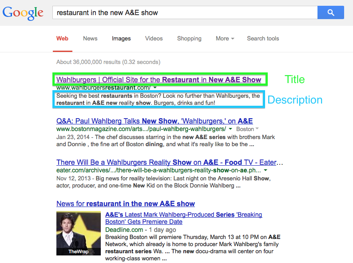The height and width of the screenshot is (263, 353).
Task: Click the Deadline.com source label
Action: [x=124, y=230]
